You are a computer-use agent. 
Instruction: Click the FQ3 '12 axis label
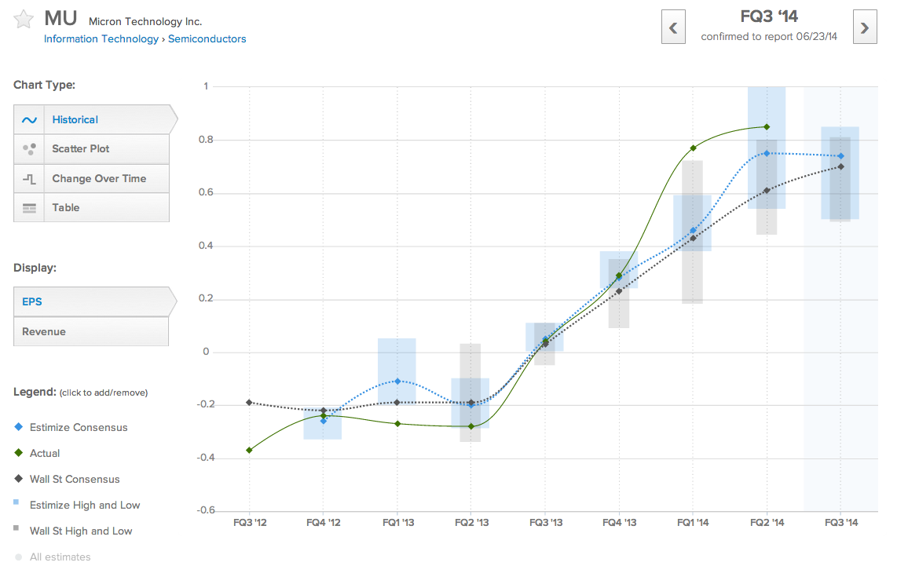point(250,523)
